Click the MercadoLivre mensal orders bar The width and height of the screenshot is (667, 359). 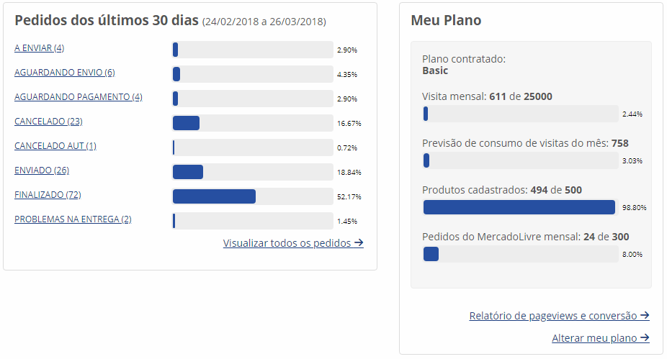520,254
